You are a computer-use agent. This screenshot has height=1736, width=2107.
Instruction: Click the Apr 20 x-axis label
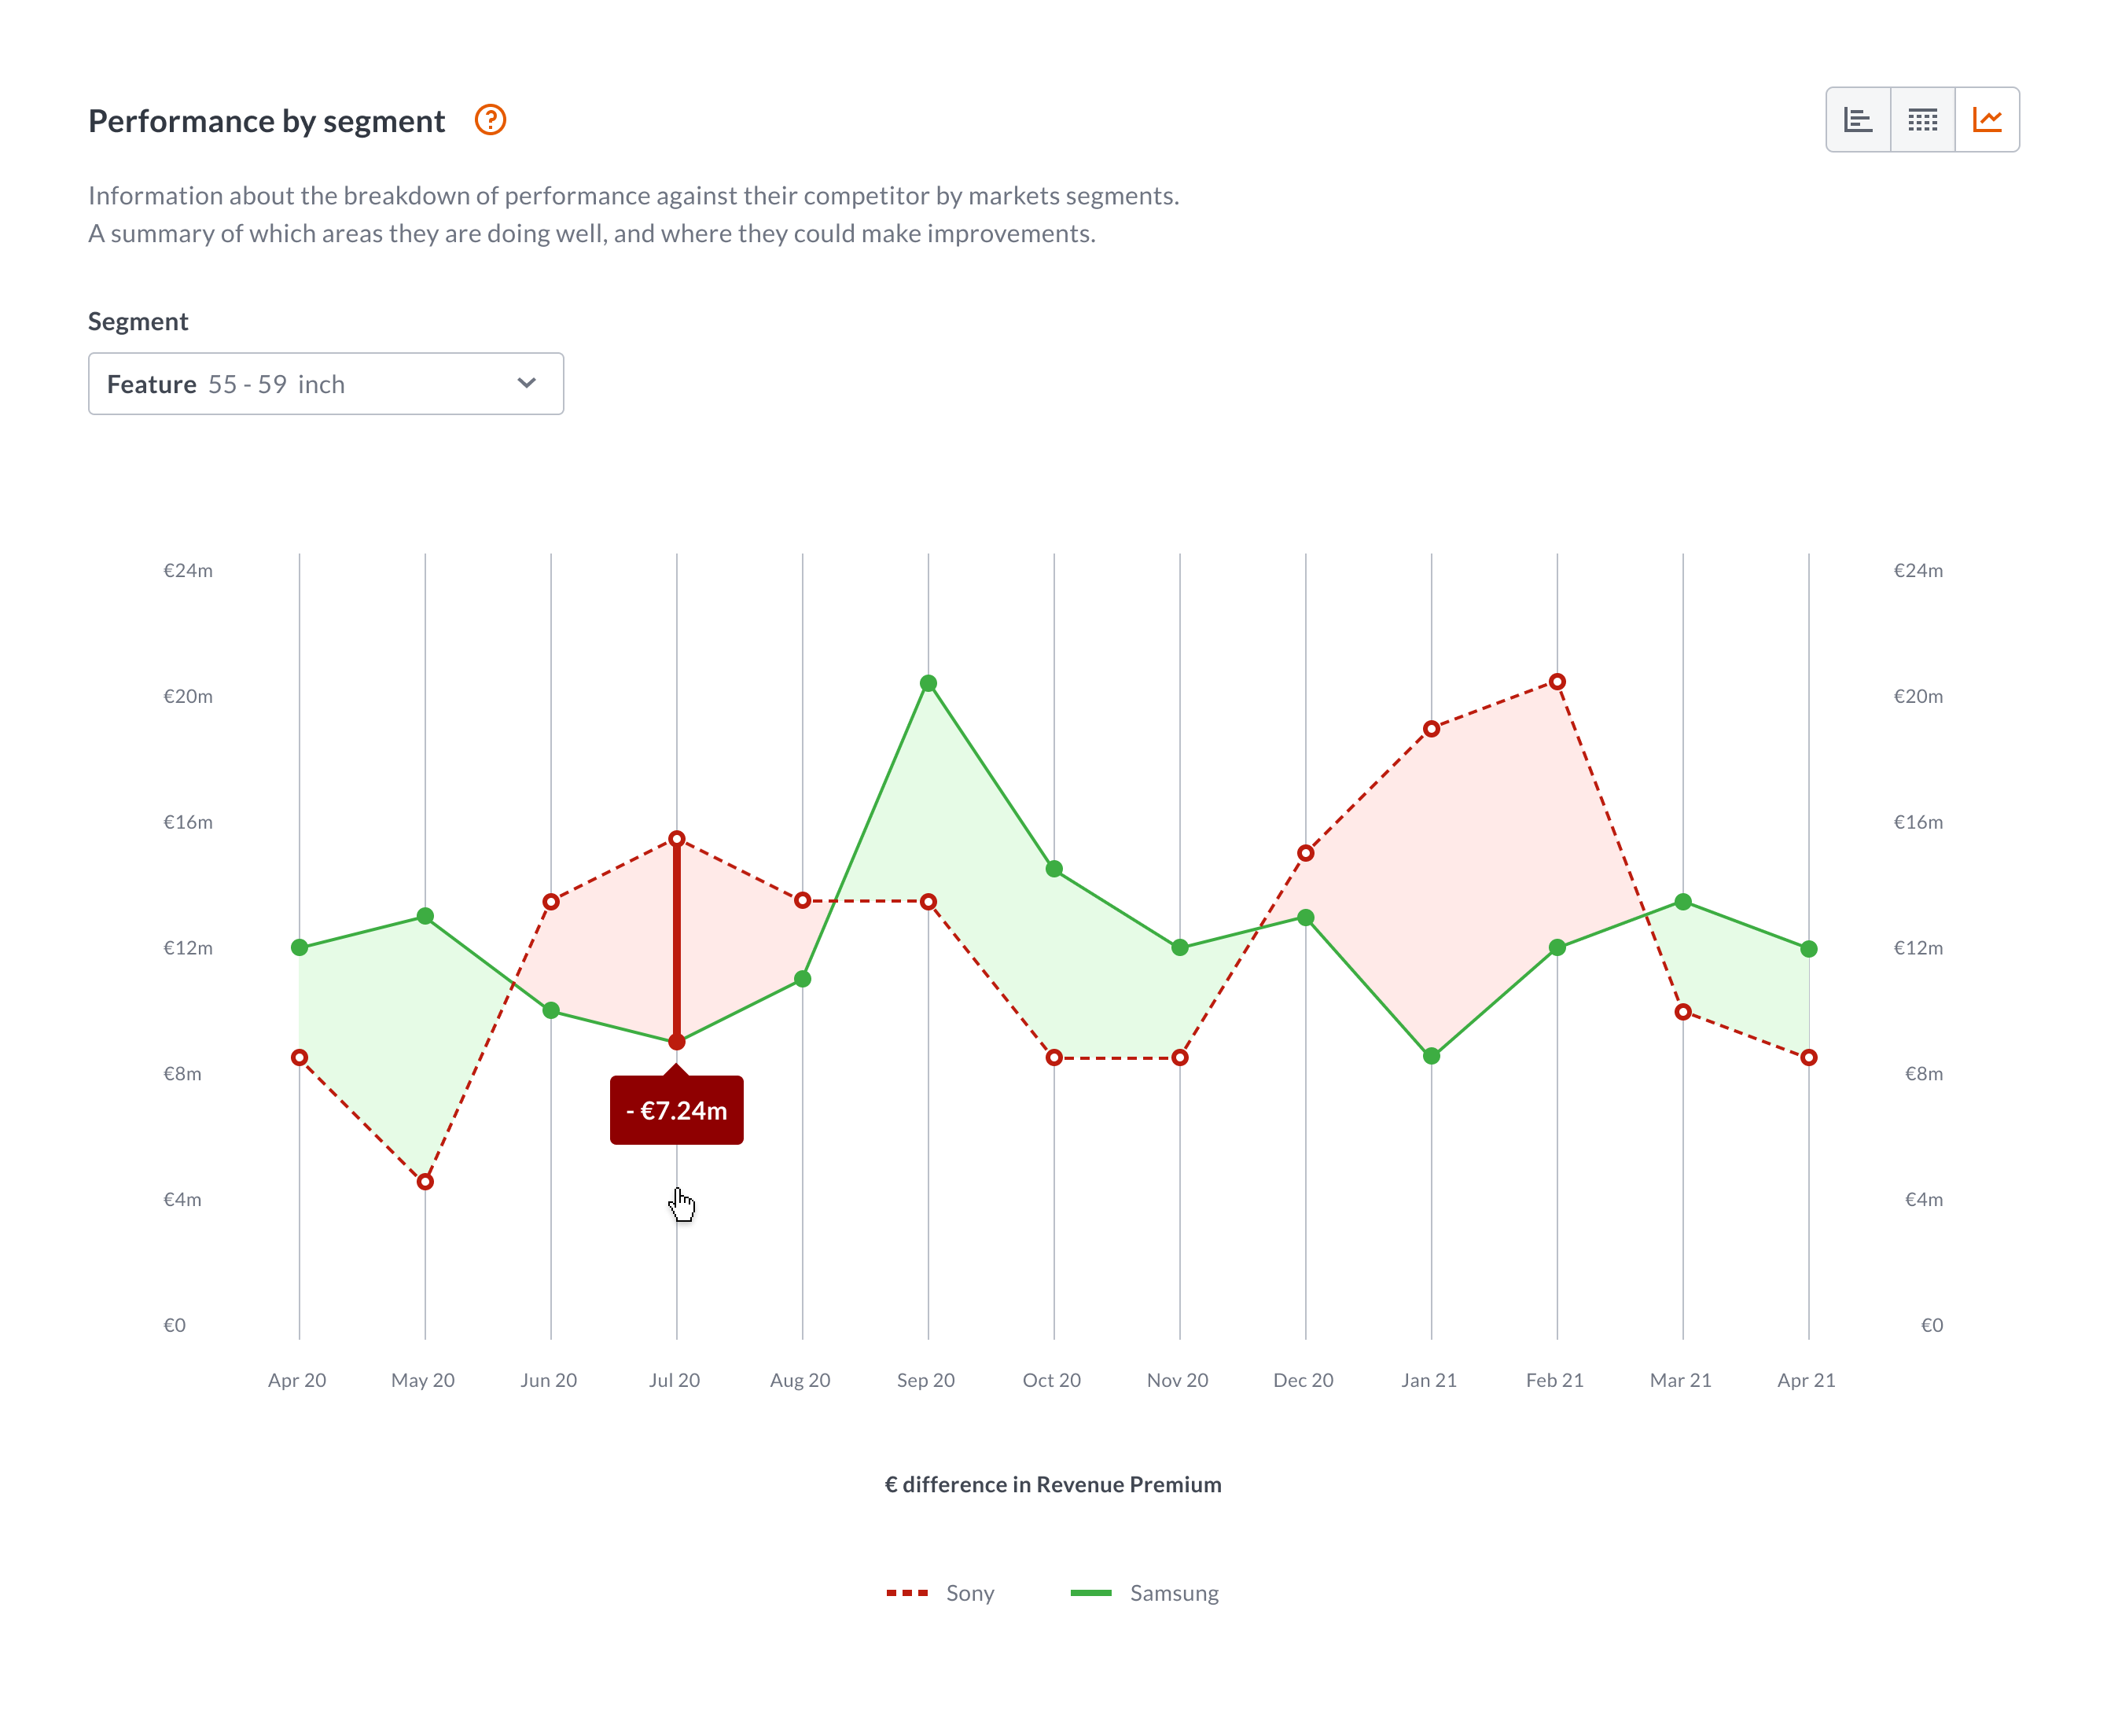297,1380
